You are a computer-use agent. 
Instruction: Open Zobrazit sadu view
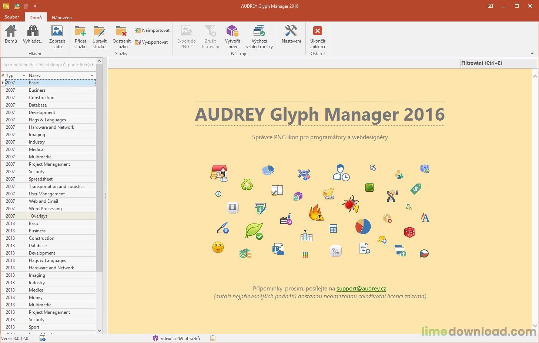pyautogui.click(x=57, y=36)
